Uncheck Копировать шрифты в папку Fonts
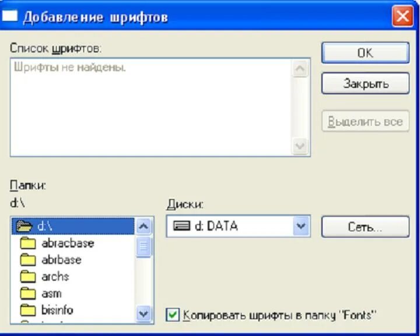 click(x=173, y=315)
